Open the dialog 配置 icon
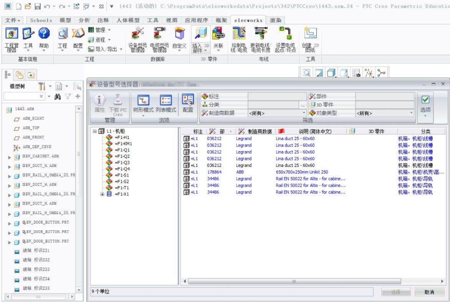The width and height of the screenshot is (450, 302). coord(188,104)
